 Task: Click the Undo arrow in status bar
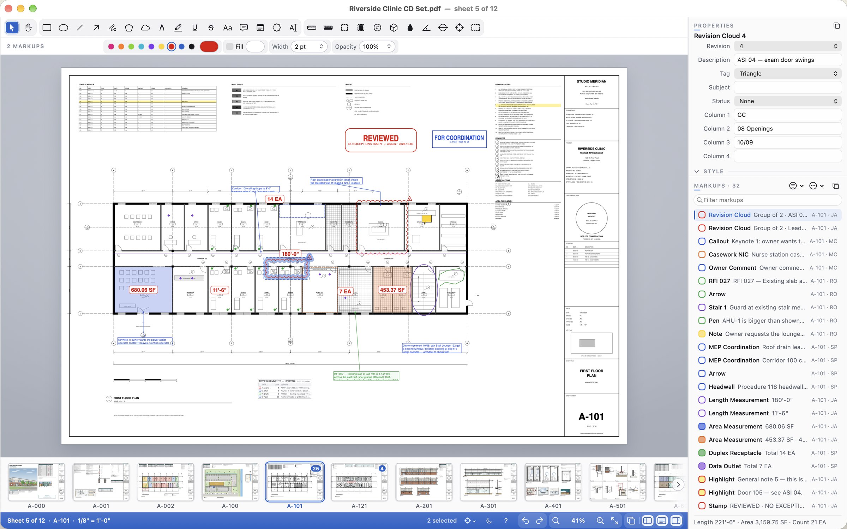(x=525, y=521)
